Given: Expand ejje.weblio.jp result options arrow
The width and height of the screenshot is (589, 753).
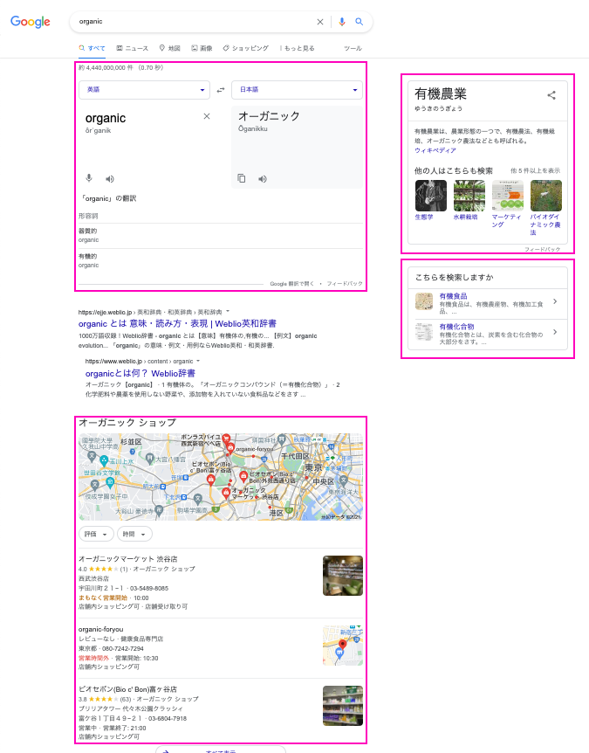Looking at the screenshot, I should coord(228,312).
